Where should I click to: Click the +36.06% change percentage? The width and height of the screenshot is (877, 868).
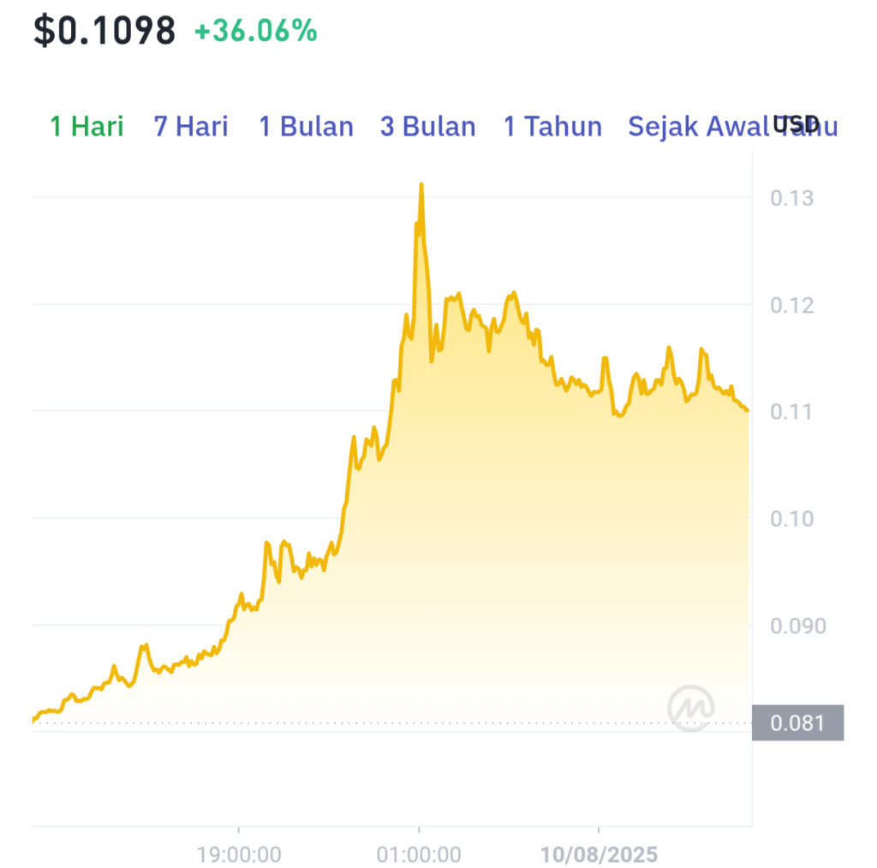pos(255,31)
